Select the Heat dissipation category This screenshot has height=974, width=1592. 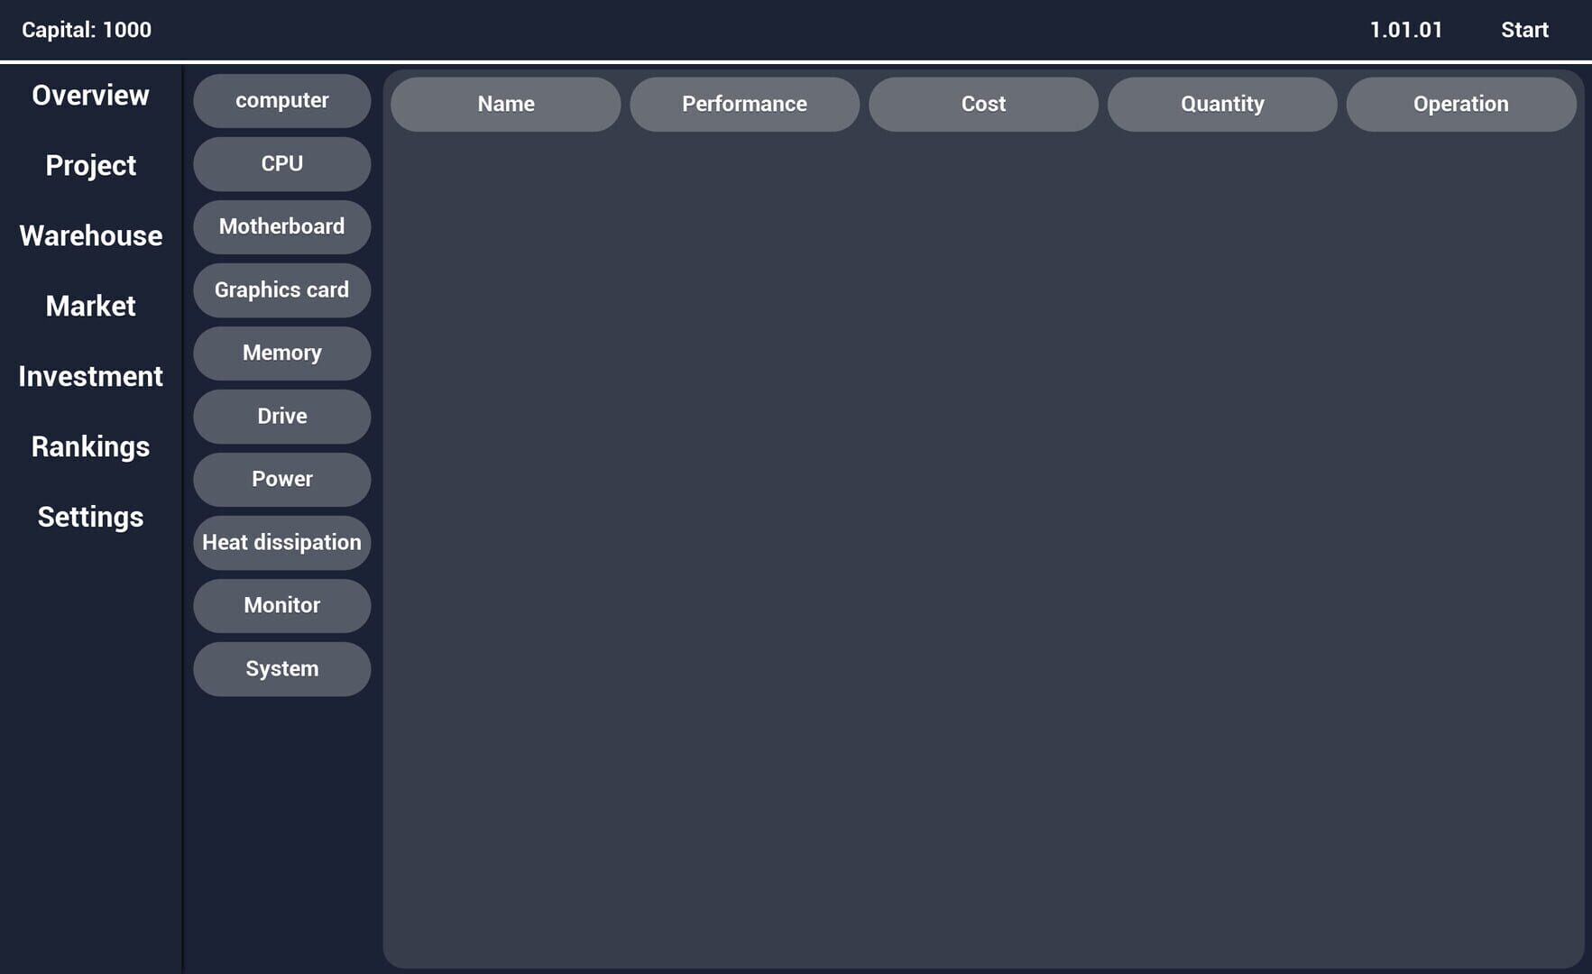coord(281,542)
